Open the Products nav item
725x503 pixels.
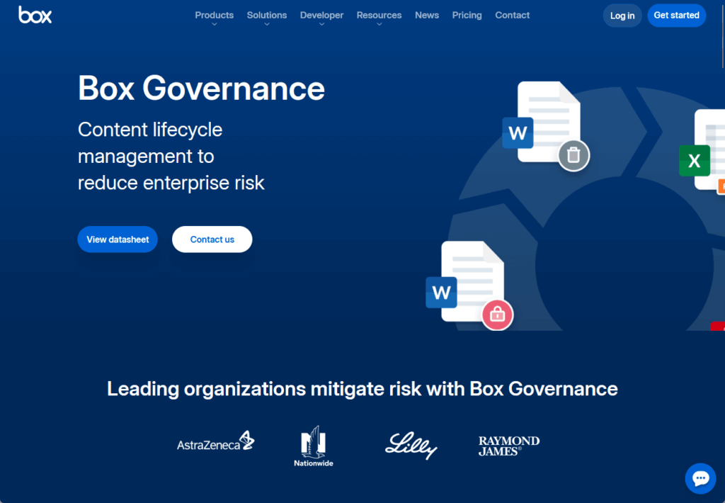tap(214, 16)
